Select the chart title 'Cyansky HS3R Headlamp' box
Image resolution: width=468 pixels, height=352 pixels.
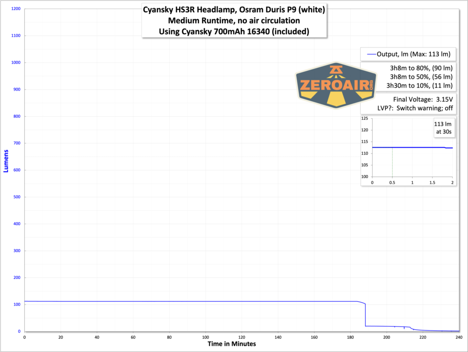pyautogui.click(x=234, y=21)
